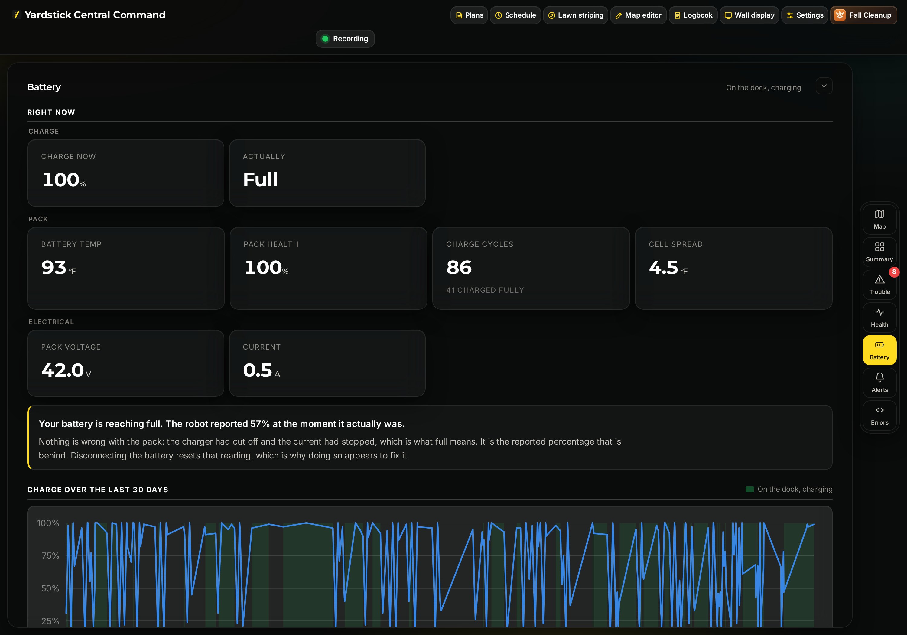Open the Health pulse panel
The width and height of the screenshot is (907, 635).
click(x=879, y=317)
